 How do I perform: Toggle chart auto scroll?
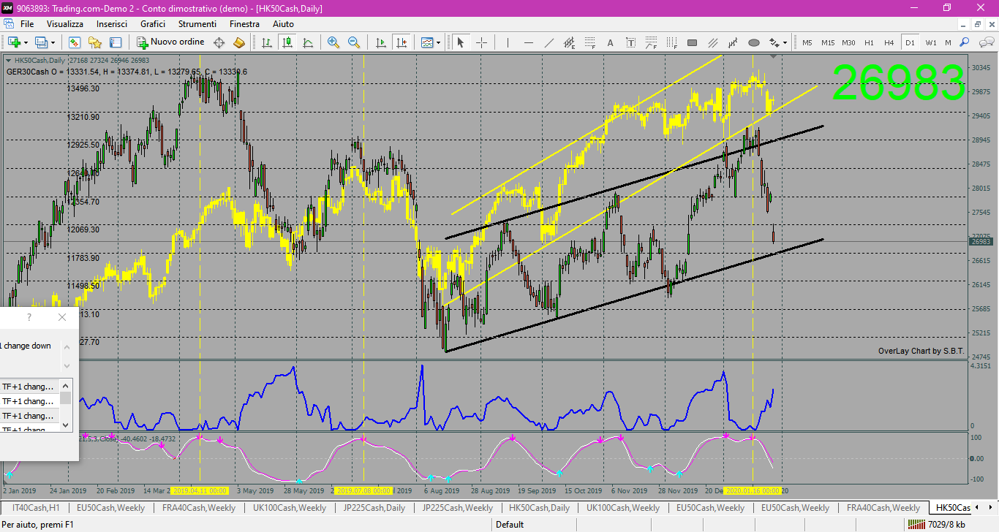(x=380, y=42)
